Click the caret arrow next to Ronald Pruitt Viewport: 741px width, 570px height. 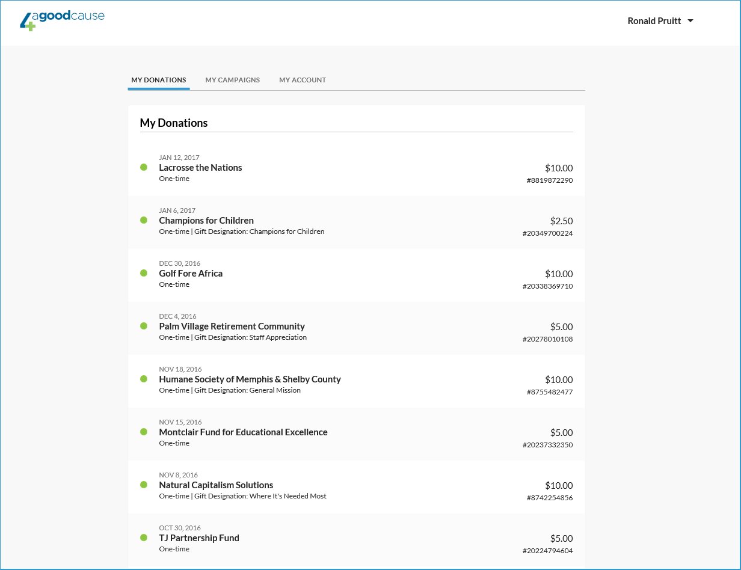click(x=690, y=21)
